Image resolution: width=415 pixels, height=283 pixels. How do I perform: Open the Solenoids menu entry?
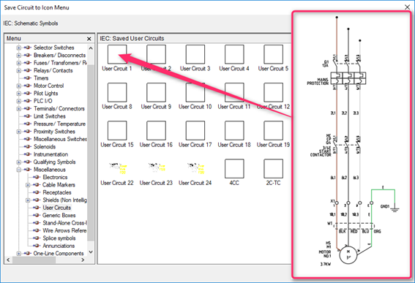coord(45,147)
